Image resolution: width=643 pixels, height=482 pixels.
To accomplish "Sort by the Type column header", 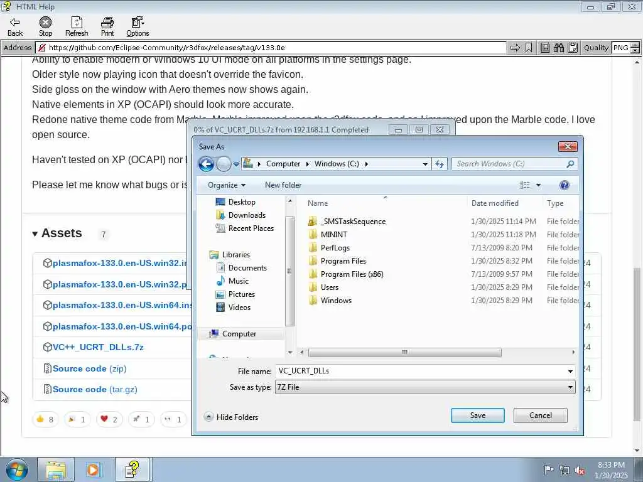I will pyautogui.click(x=555, y=203).
